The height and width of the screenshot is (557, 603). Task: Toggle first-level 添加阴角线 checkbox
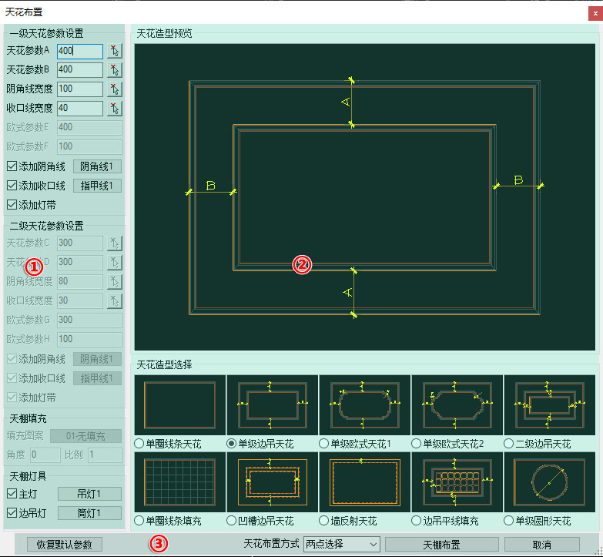pyautogui.click(x=12, y=166)
